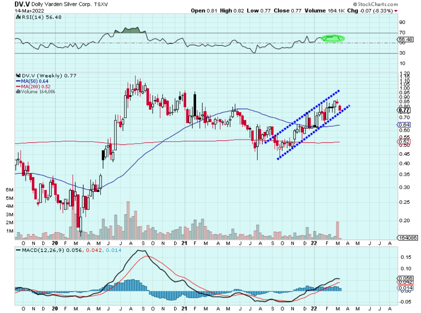Click the year 22 label under the price panel
The width and height of the screenshot is (421, 313).
[314, 243]
